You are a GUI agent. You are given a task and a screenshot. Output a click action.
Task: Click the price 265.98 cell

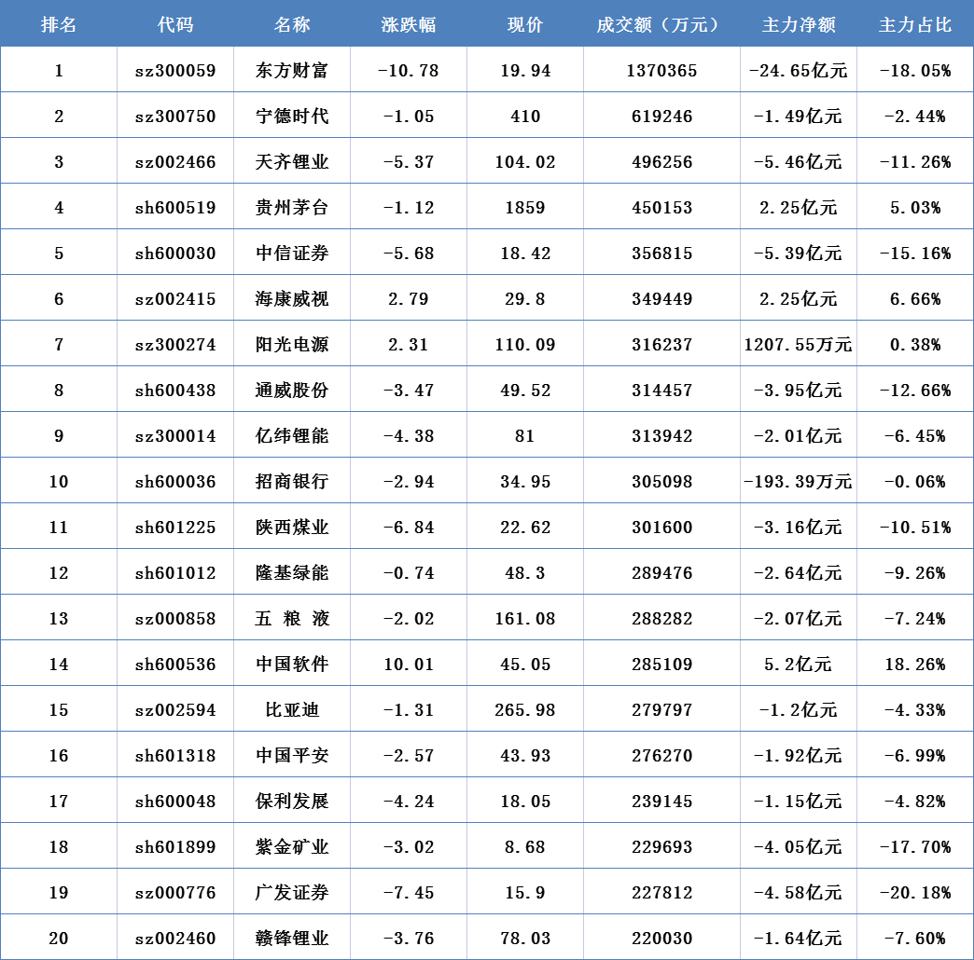click(x=525, y=710)
